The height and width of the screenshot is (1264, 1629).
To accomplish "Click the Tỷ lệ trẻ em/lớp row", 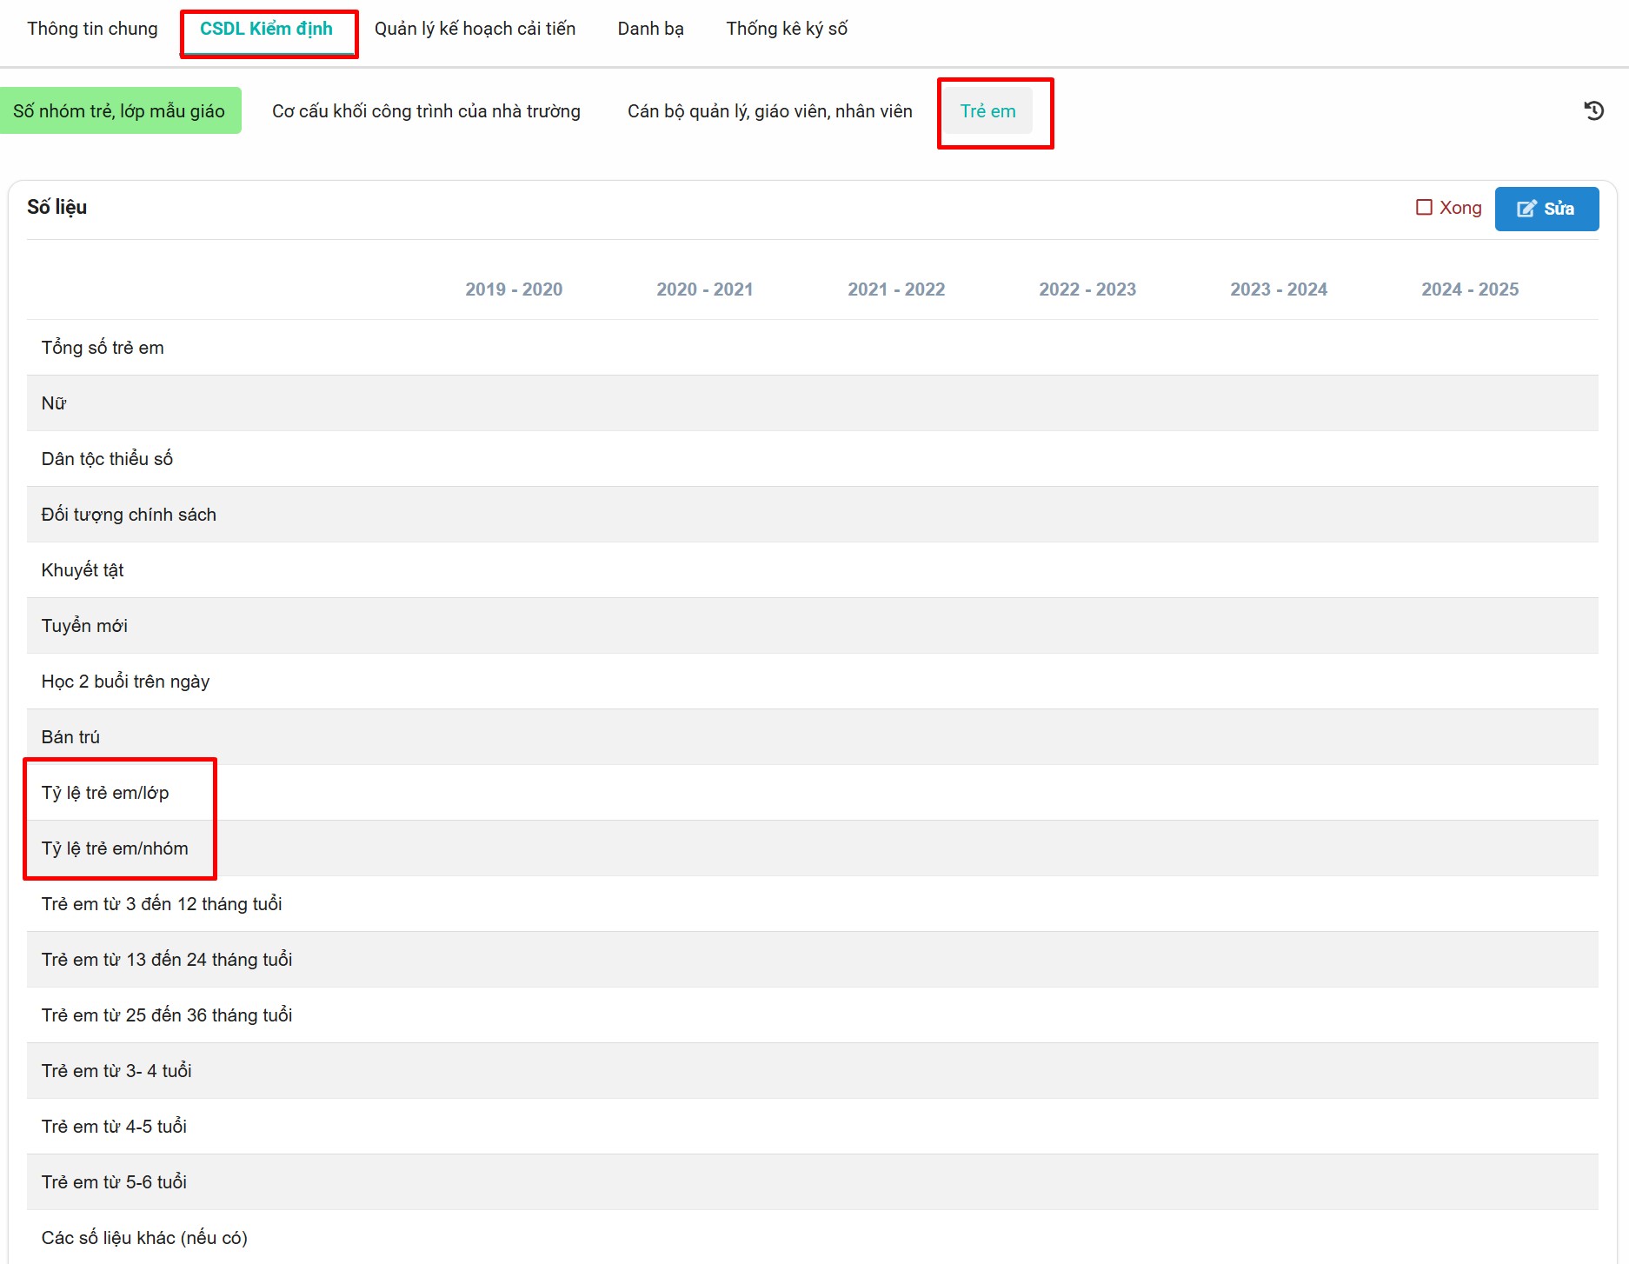I will [x=105, y=793].
